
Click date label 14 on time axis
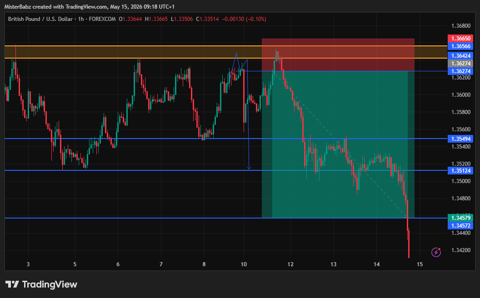click(x=376, y=264)
